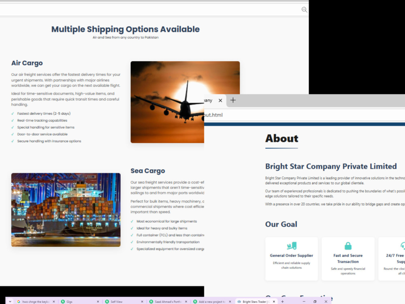
Task: Close the 'hwo chnge the keyb' tab
Action: pos(54,302)
